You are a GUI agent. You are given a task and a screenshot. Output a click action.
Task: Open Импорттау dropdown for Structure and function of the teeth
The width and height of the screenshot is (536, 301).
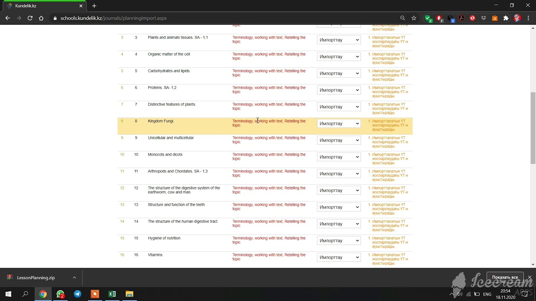click(x=339, y=207)
